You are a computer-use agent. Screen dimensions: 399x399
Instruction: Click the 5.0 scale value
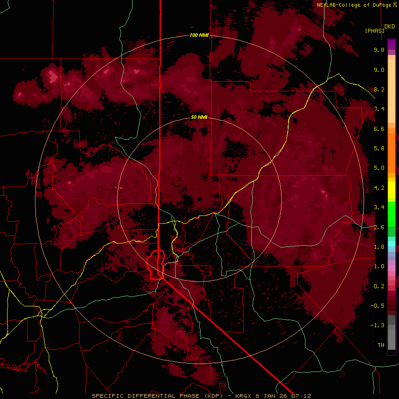pos(379,168)
